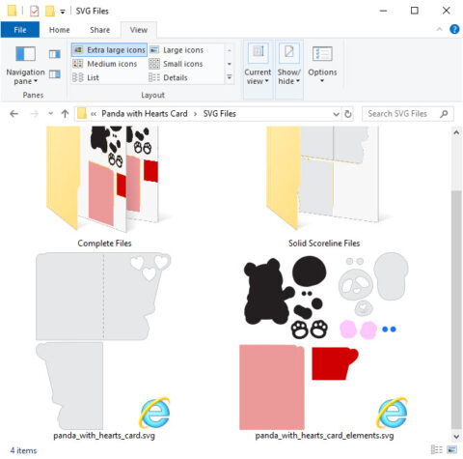This screenshot has width=463, height=459.
Task: Open the File menu tab
Action: pyautogui.click(x=20, y=30)
